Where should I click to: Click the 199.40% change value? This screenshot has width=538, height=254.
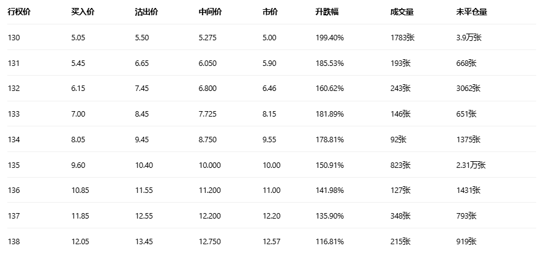329,38
